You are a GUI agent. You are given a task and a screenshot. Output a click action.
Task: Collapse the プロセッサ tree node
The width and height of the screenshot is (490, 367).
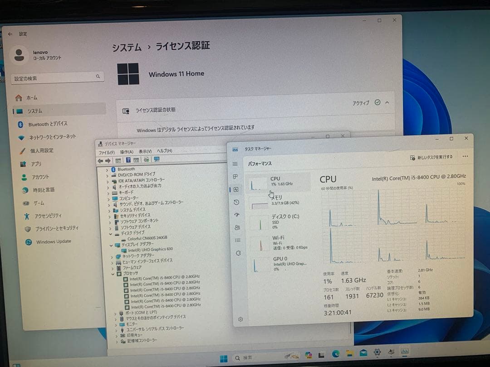click(x=113, y=274)
